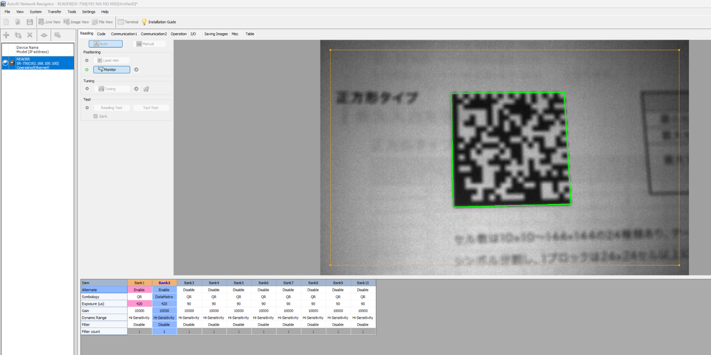Open tuning history icon beside gear
Viewport: 711px width, 355px height.
[146, 89]
